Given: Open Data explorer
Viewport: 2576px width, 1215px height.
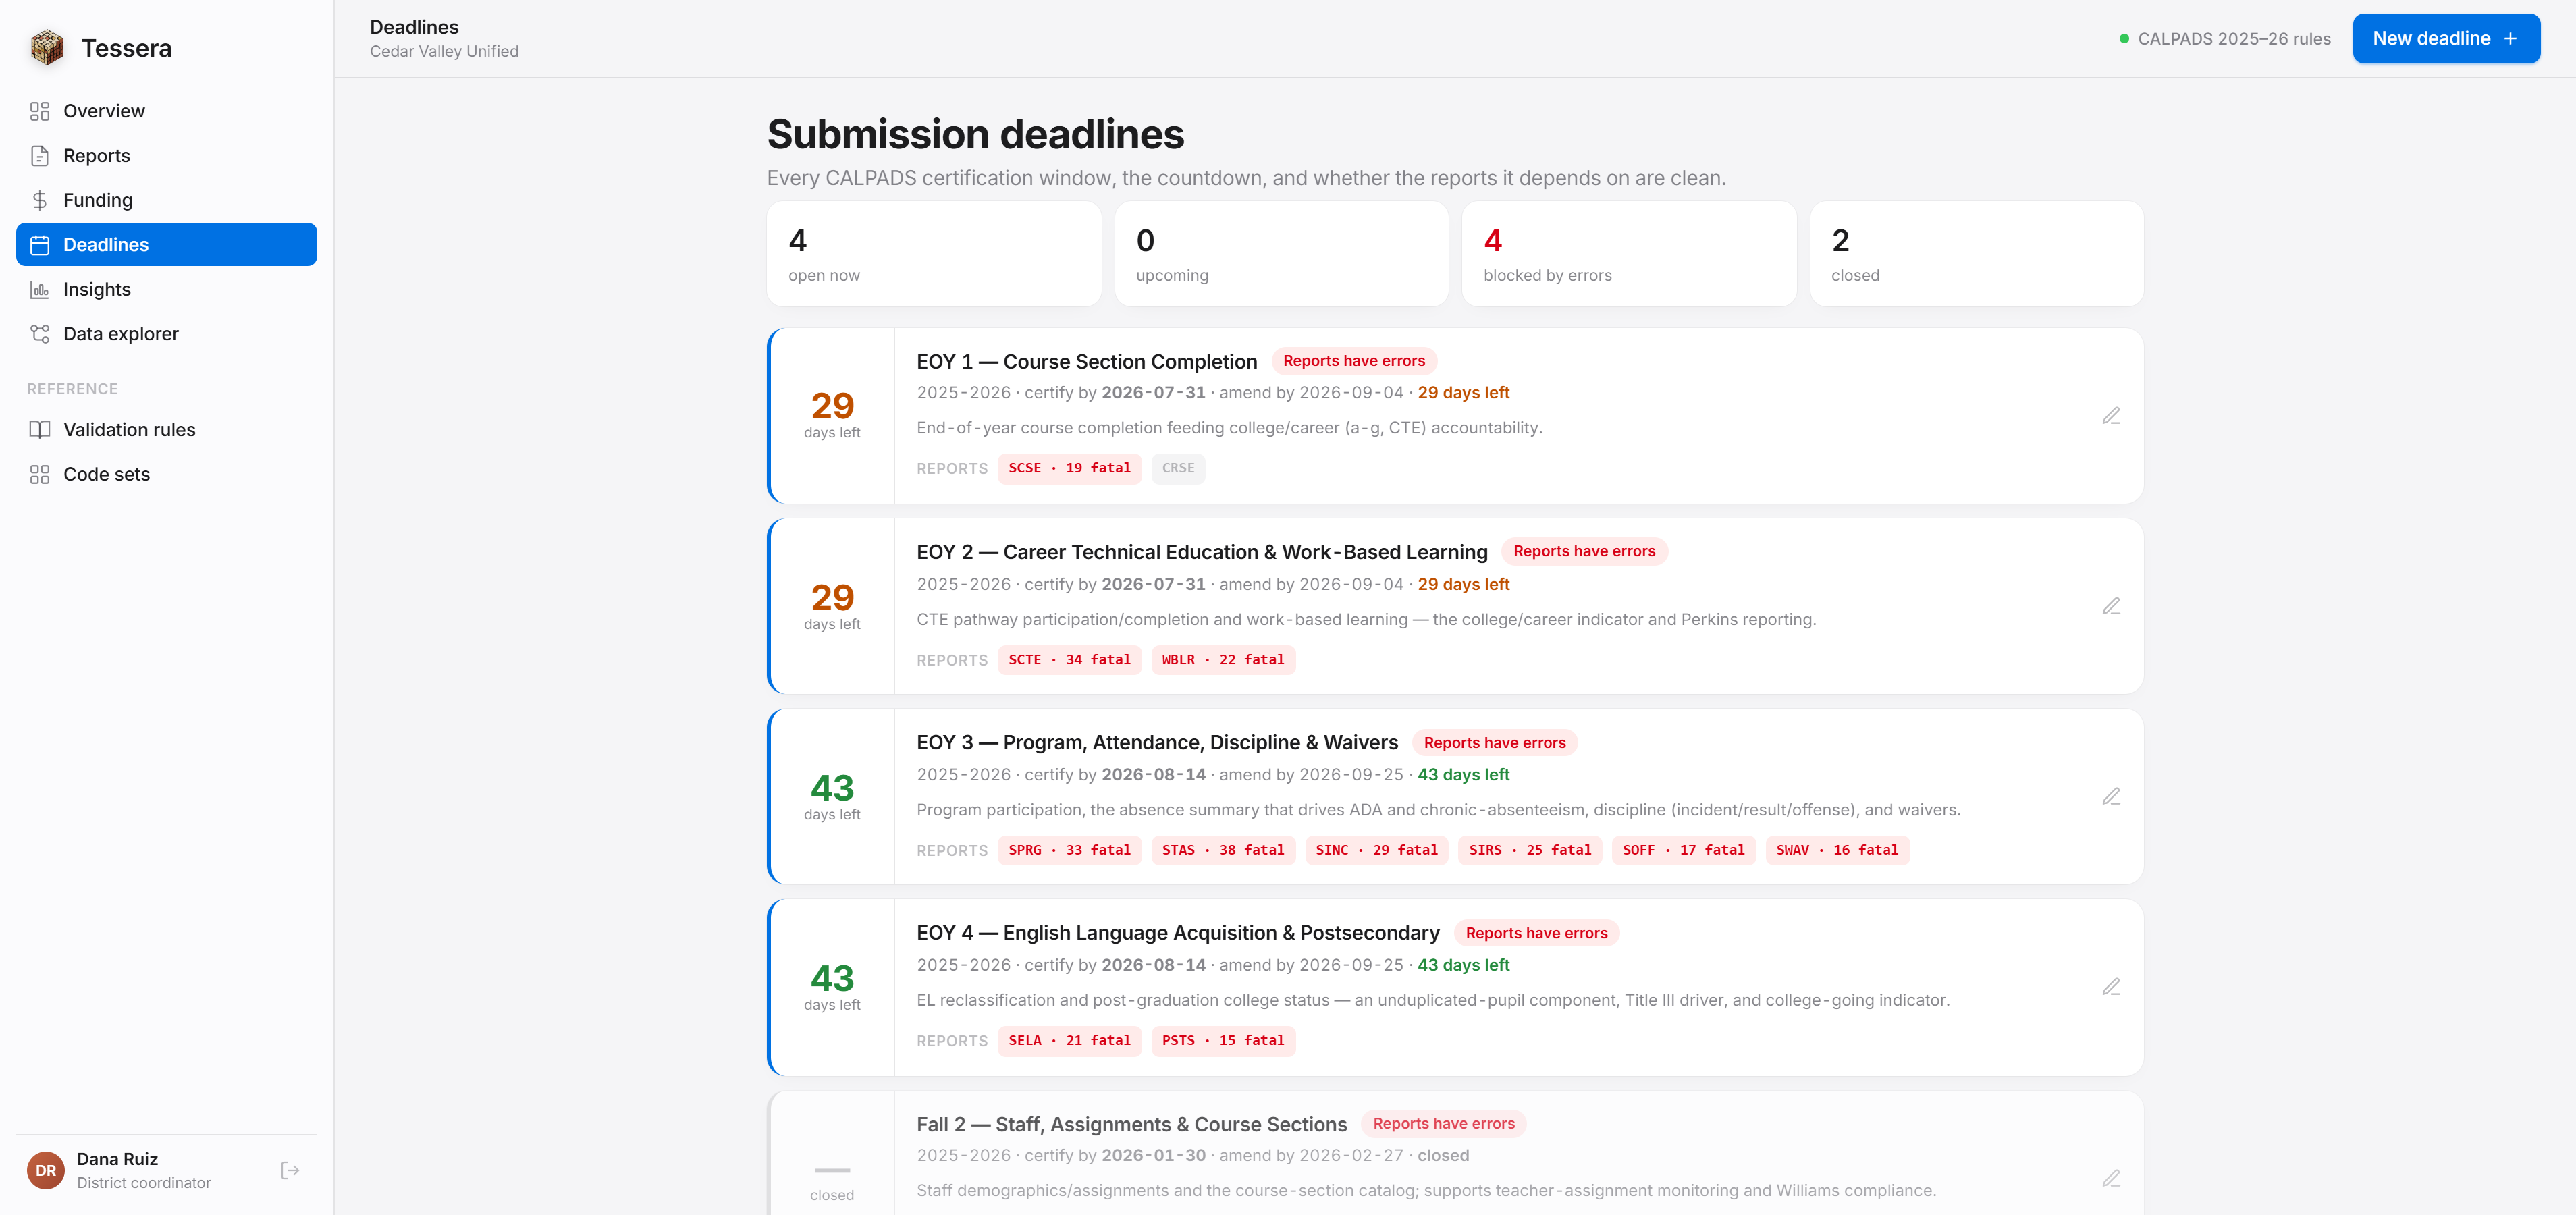Looking at the screenshot, I should tap(166, 334).
